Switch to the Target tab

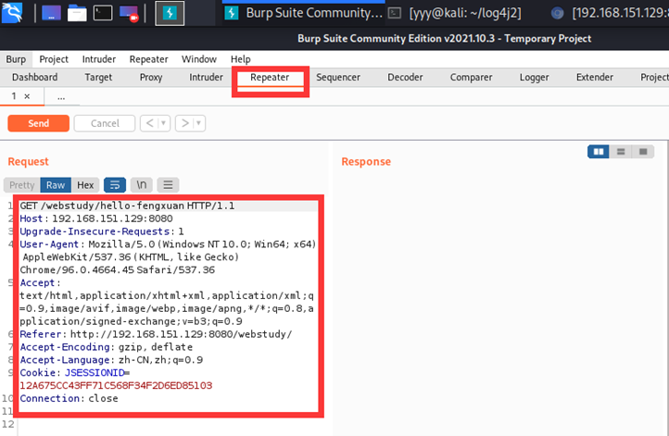click(x=98, y=77)
